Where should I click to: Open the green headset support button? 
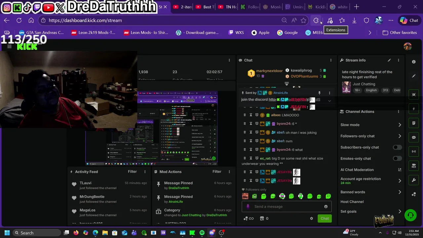(x=410, y=215)
